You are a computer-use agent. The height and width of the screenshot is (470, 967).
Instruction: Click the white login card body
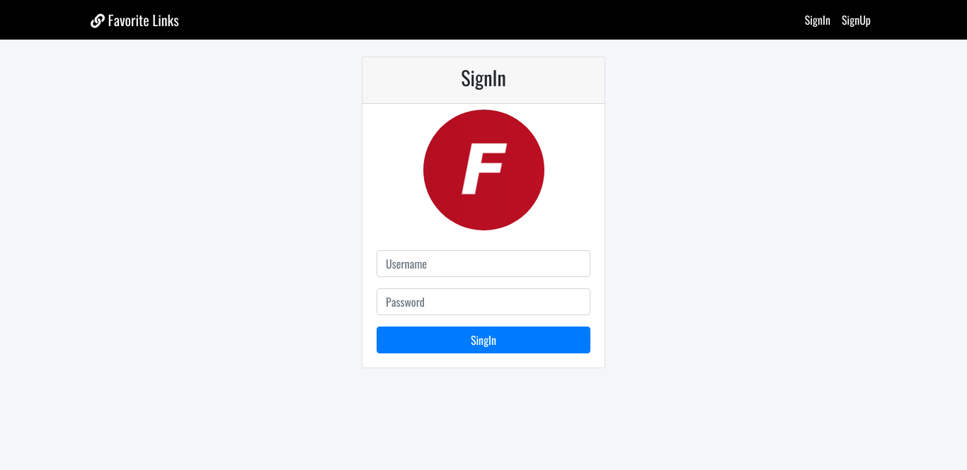pos(483,236)
